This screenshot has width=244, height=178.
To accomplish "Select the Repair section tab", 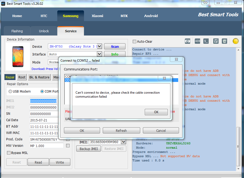I will (10, 77).
